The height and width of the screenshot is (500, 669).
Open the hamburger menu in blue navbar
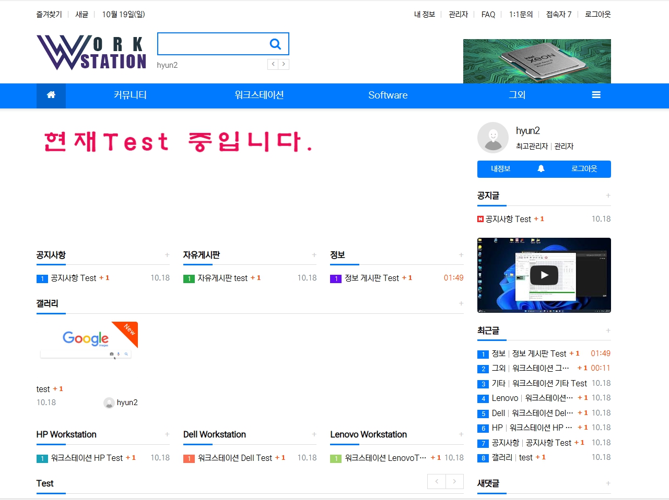(596, 95)
